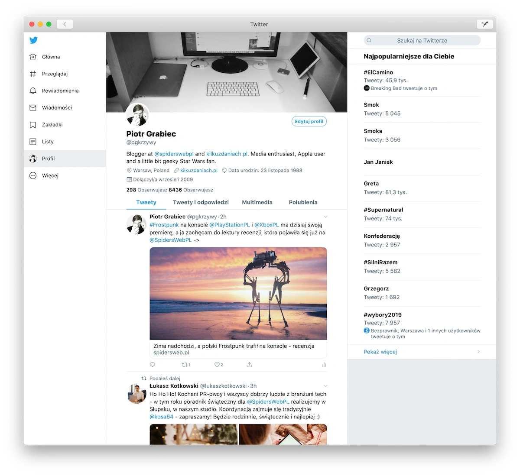
Task: Open the #Frostpunk hashtag link
Action: tap(164, 225)
